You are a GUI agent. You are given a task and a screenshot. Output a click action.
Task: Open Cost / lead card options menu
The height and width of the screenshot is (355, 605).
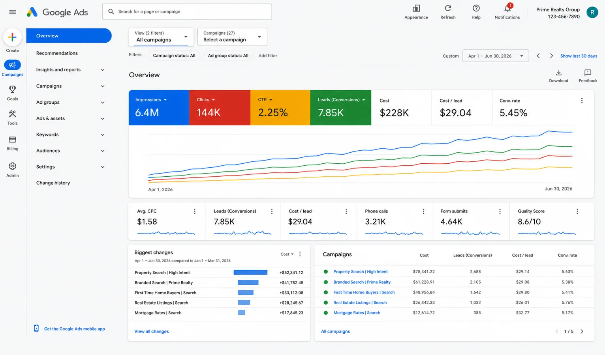(x=346, y=211)
